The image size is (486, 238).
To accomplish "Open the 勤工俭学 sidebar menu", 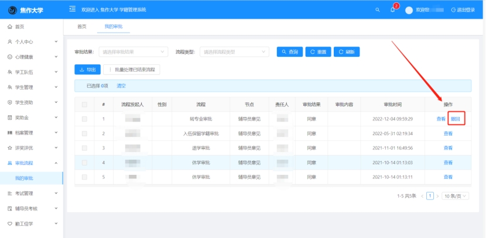I will tap(24, 223).
